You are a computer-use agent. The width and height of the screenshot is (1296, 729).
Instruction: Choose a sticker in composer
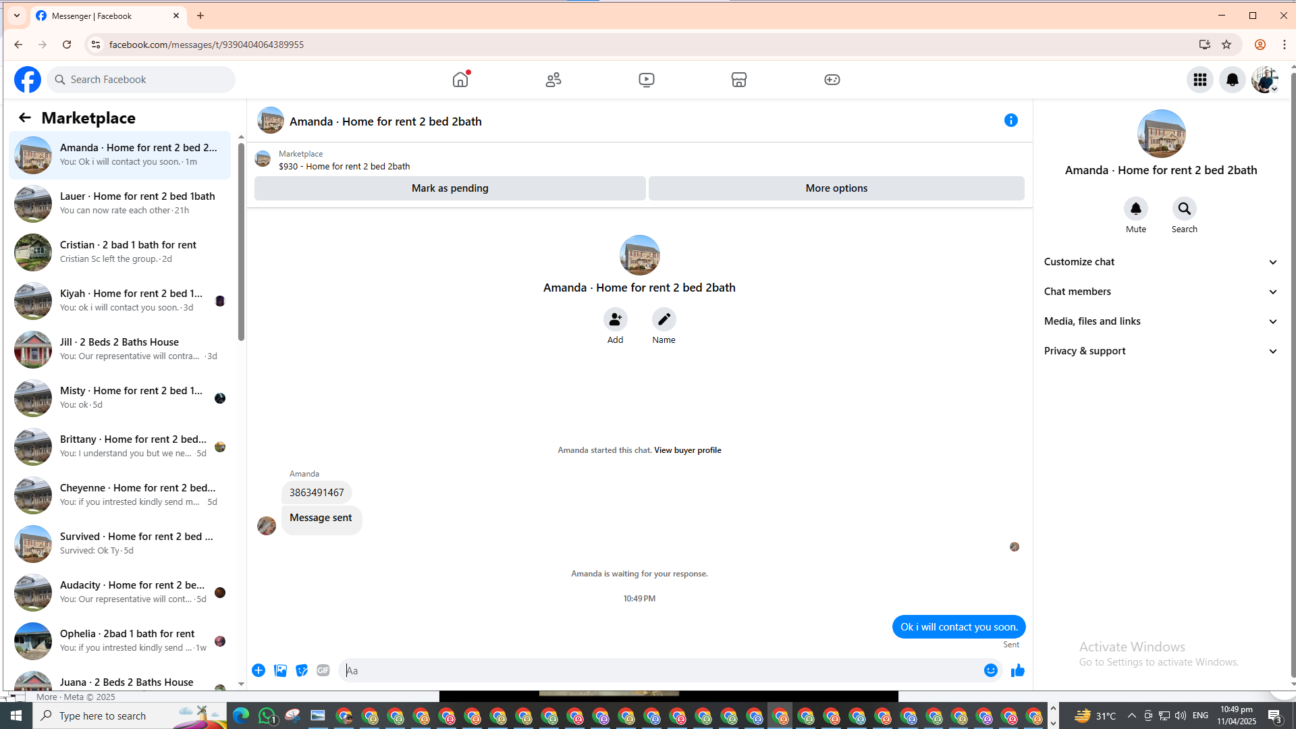coord(302,670)
